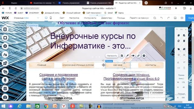Open the Background panel square icon

[x=5, y=38]
